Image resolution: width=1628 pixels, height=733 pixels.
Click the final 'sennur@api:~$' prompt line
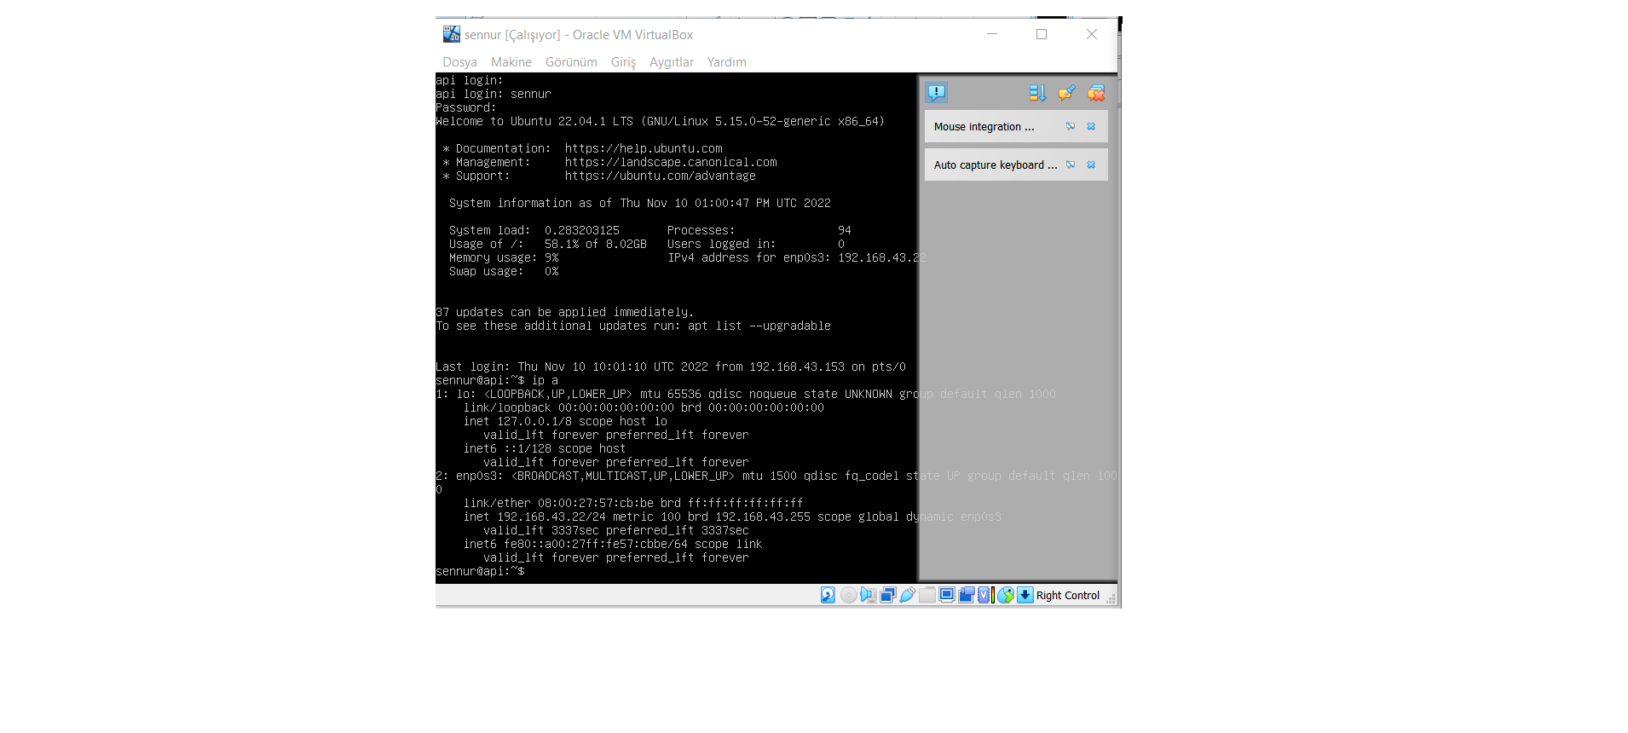[480, 571]
